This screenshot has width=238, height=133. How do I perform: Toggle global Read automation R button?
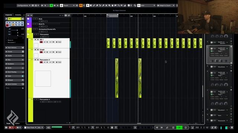coord(51,6)
